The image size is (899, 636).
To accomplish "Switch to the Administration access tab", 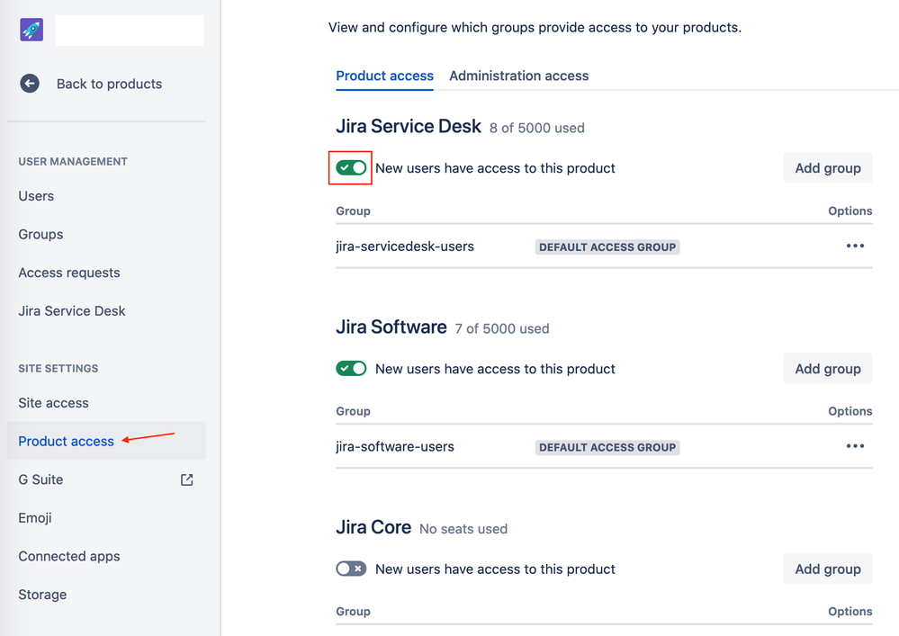I will pos(518,76).
